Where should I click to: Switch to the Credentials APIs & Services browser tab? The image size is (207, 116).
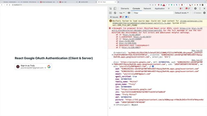click(29, 2)
